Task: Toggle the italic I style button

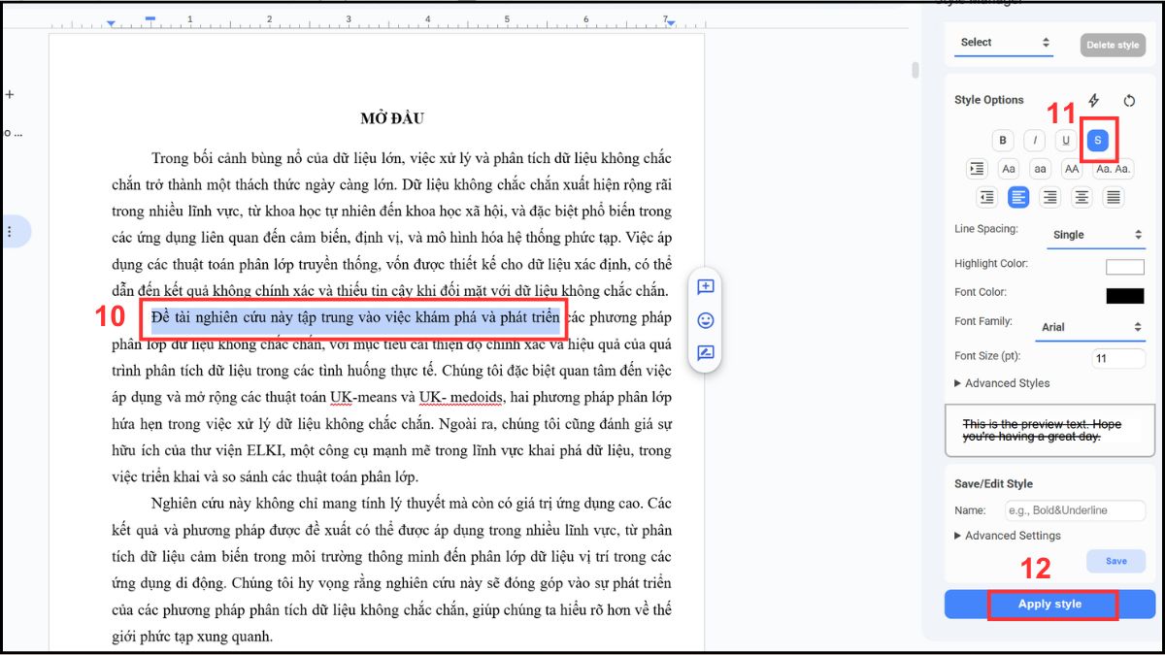Action: coord(1034,141)
